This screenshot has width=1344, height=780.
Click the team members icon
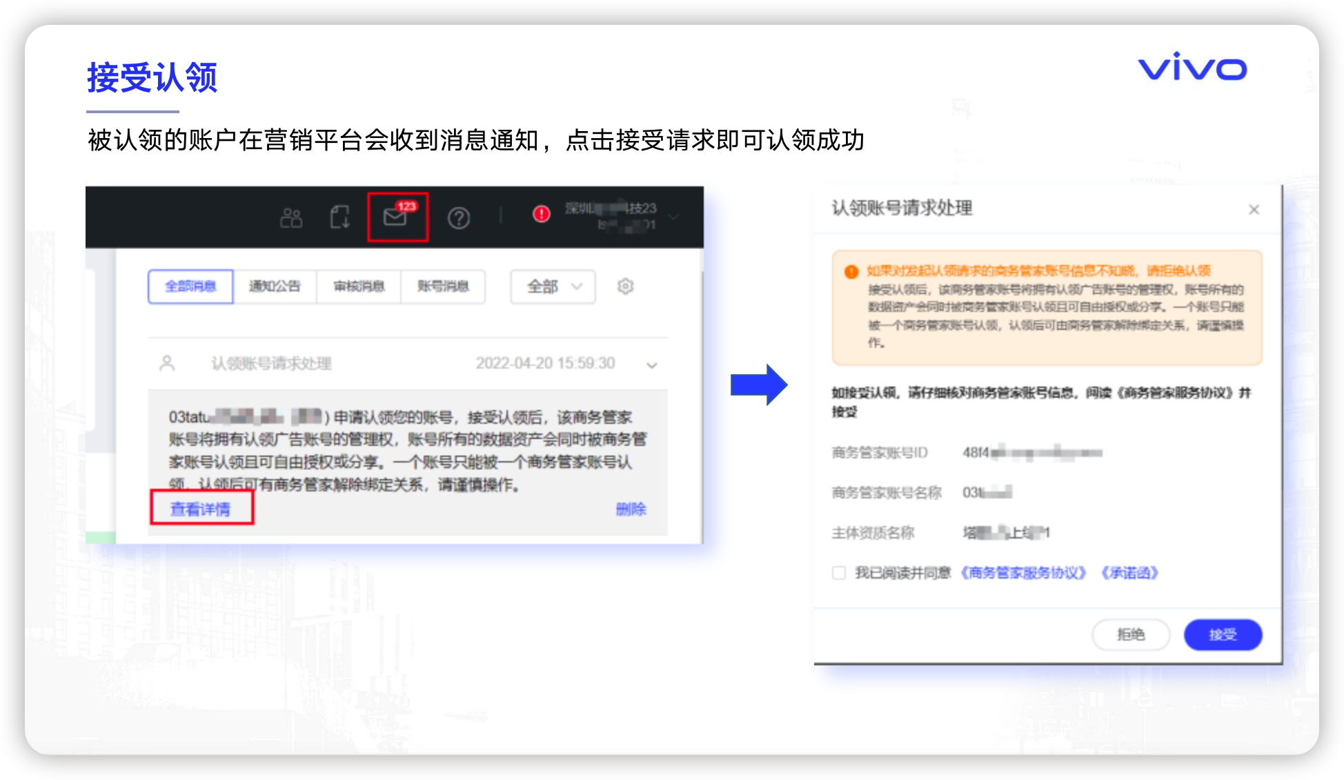click(290, 218)
